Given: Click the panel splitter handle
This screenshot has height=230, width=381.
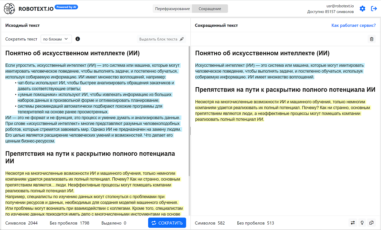Looking at the screenshot, I should point(191,131).
